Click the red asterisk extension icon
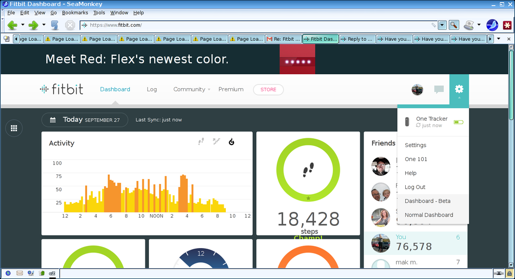The height and width of the screenshot is (279, 515). point(507,25)
